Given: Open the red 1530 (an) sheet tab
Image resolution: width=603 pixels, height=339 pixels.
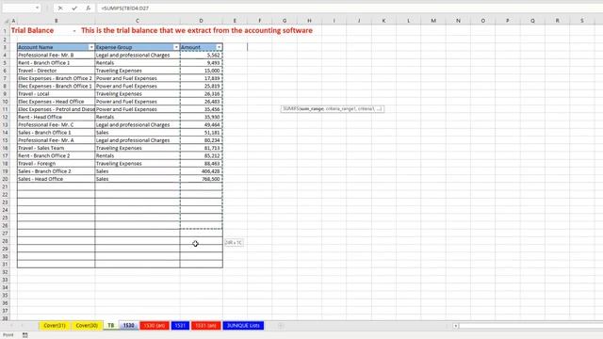Looking at the screenshot, I should pyautogui.click(x=155, y=326).
